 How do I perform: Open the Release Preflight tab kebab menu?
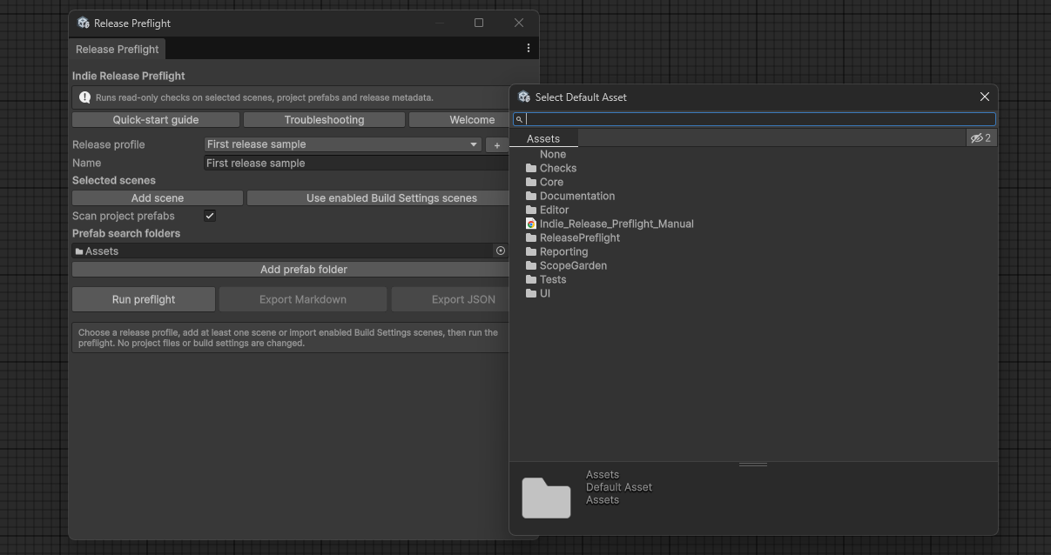(528, 49)
